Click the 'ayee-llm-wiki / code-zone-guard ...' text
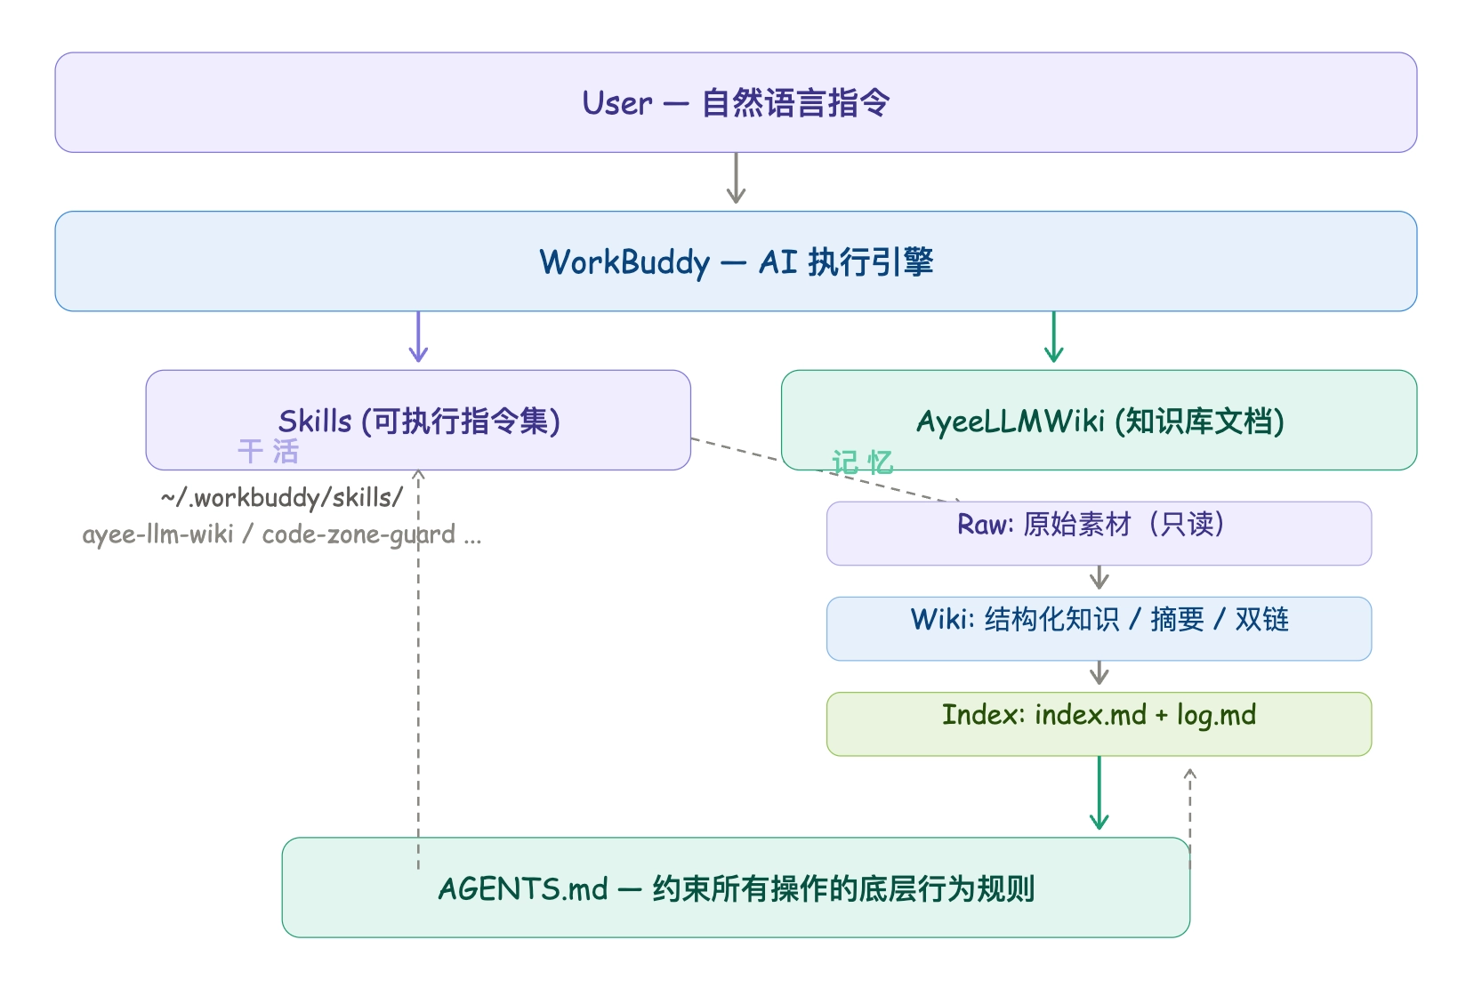The height and width of the screenshot is (996, 1482). point(282,534)
